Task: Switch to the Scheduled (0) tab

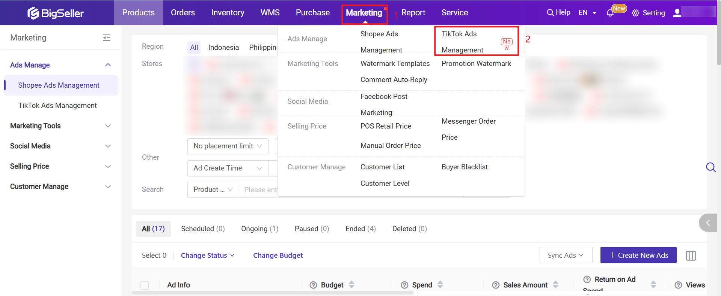Action: point(203,229)
